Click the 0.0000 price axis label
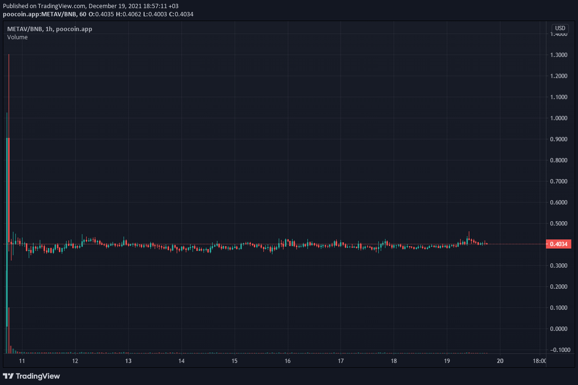 [558, 329]
